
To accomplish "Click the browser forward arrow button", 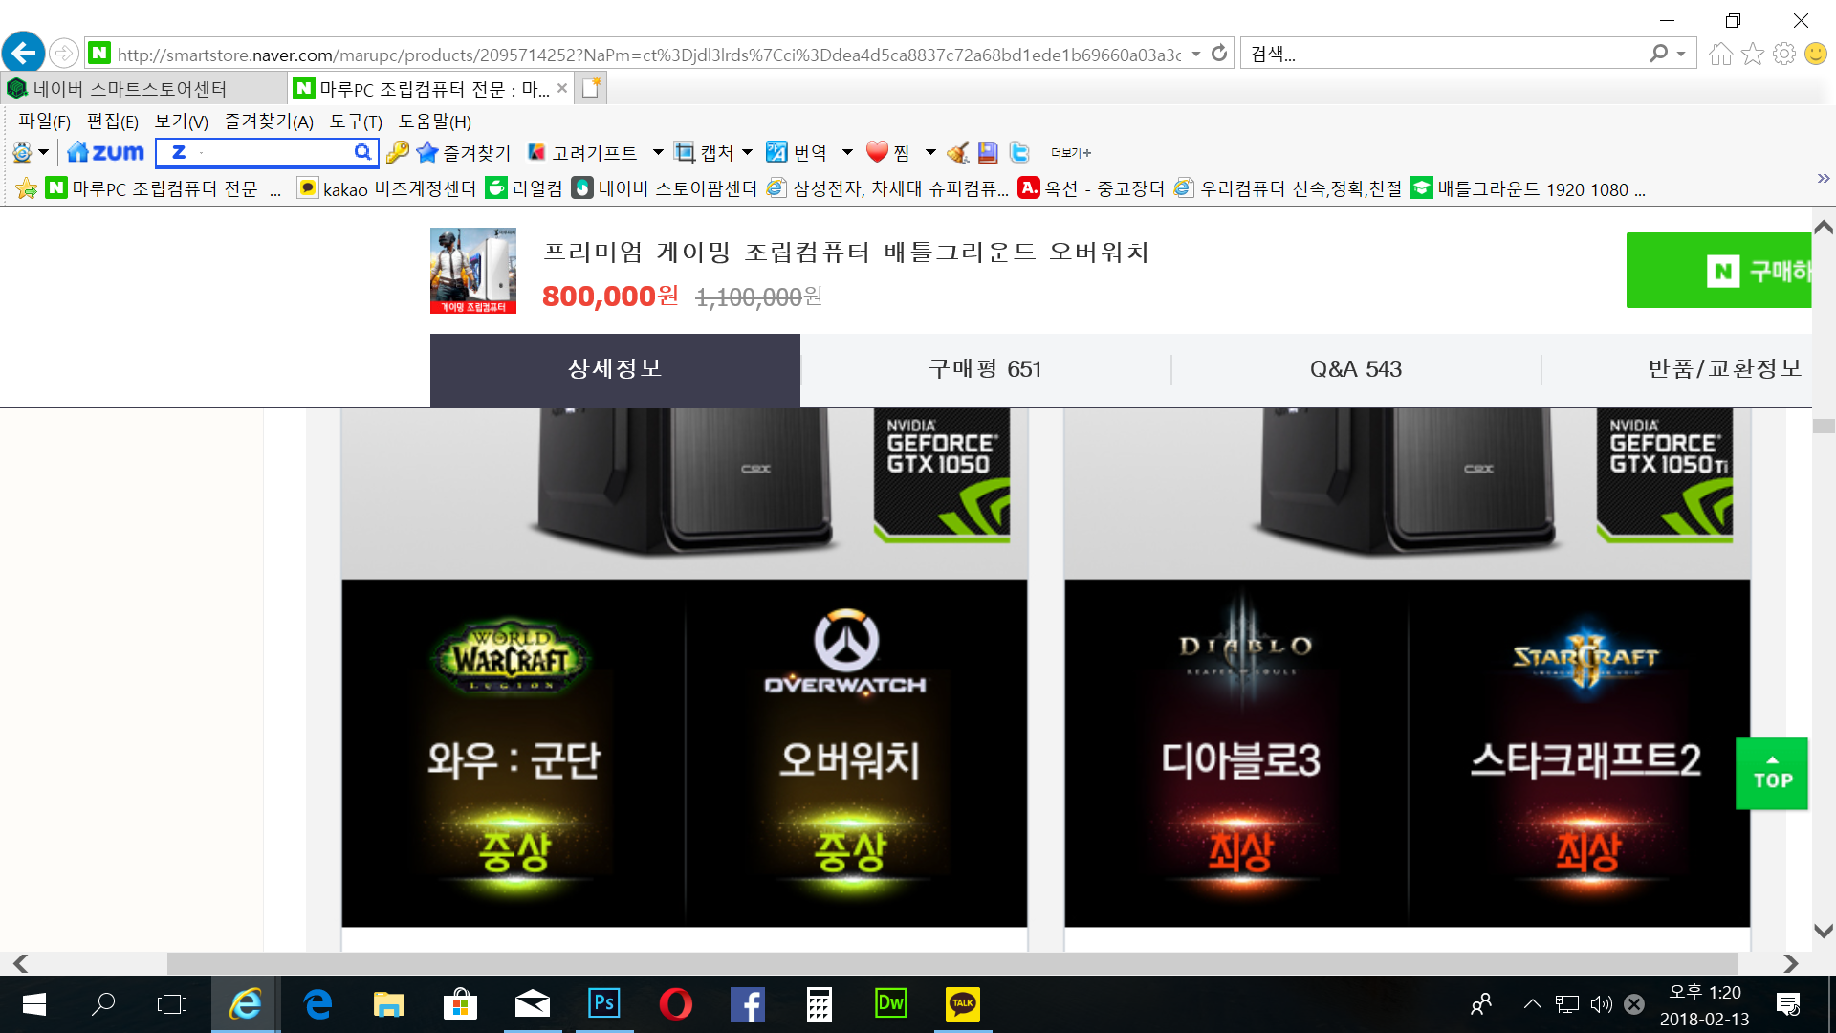I will 64,53.
